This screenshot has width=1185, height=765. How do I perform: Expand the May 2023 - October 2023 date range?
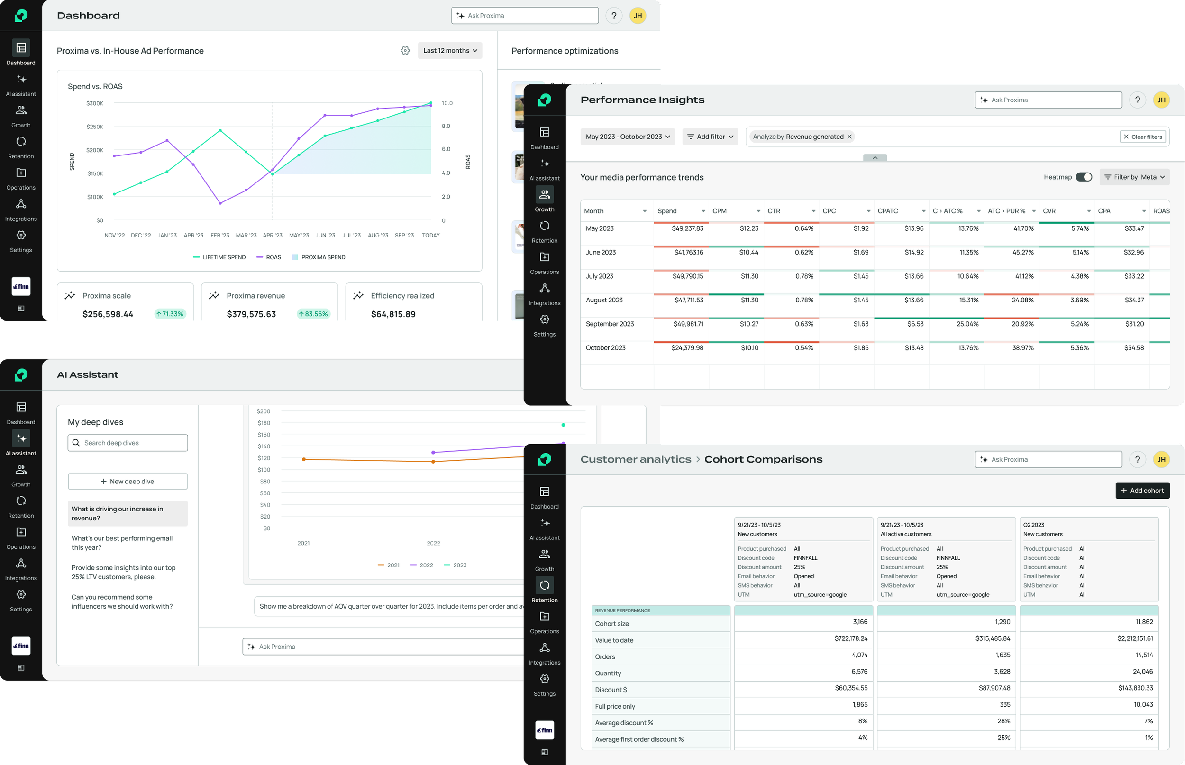pos(627,137)
